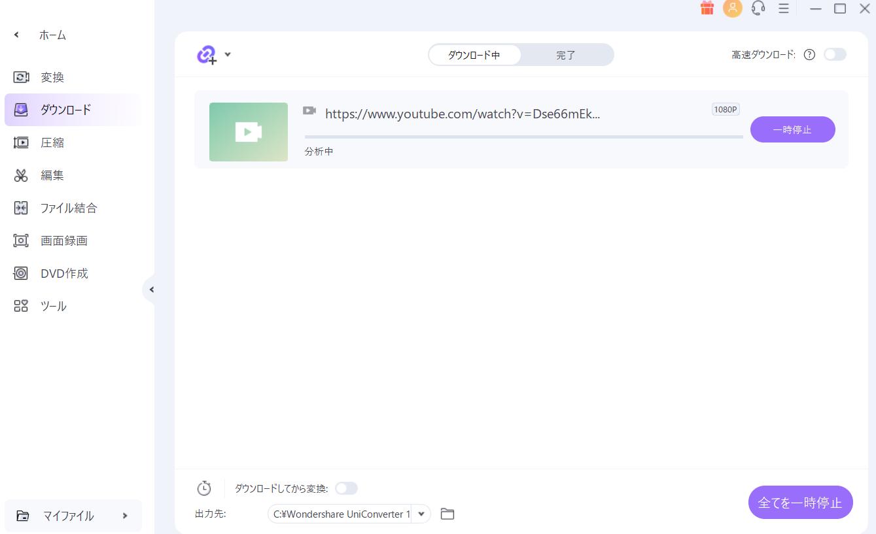Screen dimensions: 876x534
Task: Click the 出力先 path input field
Action: pyautogui.click(x=340, y=514)
